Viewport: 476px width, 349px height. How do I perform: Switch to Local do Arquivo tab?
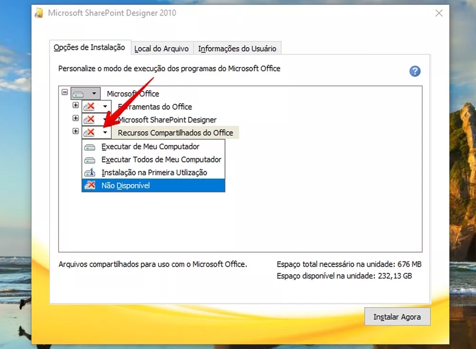point(161,48)
